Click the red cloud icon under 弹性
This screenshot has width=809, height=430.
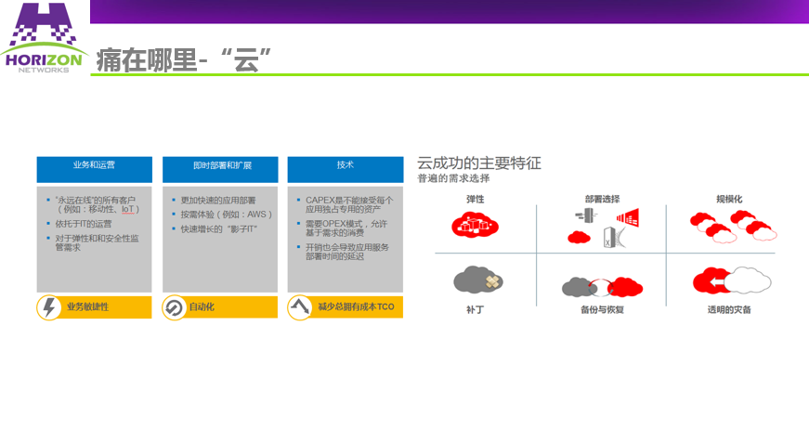pyautogui.click(x=475, y=226)
